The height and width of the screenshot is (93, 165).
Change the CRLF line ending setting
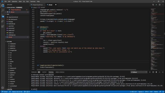pos(151,92)
